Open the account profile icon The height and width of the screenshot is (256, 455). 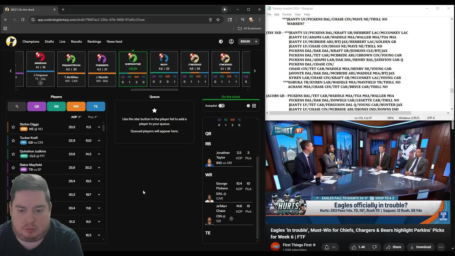coord(231,42)
